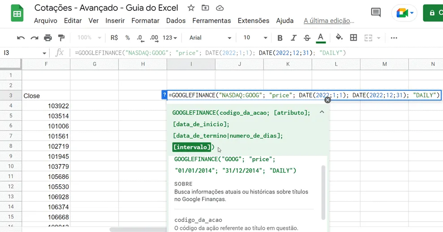The image size is (443, 232).
Task: Open the borders menu
Action: (x=353, y=38)
